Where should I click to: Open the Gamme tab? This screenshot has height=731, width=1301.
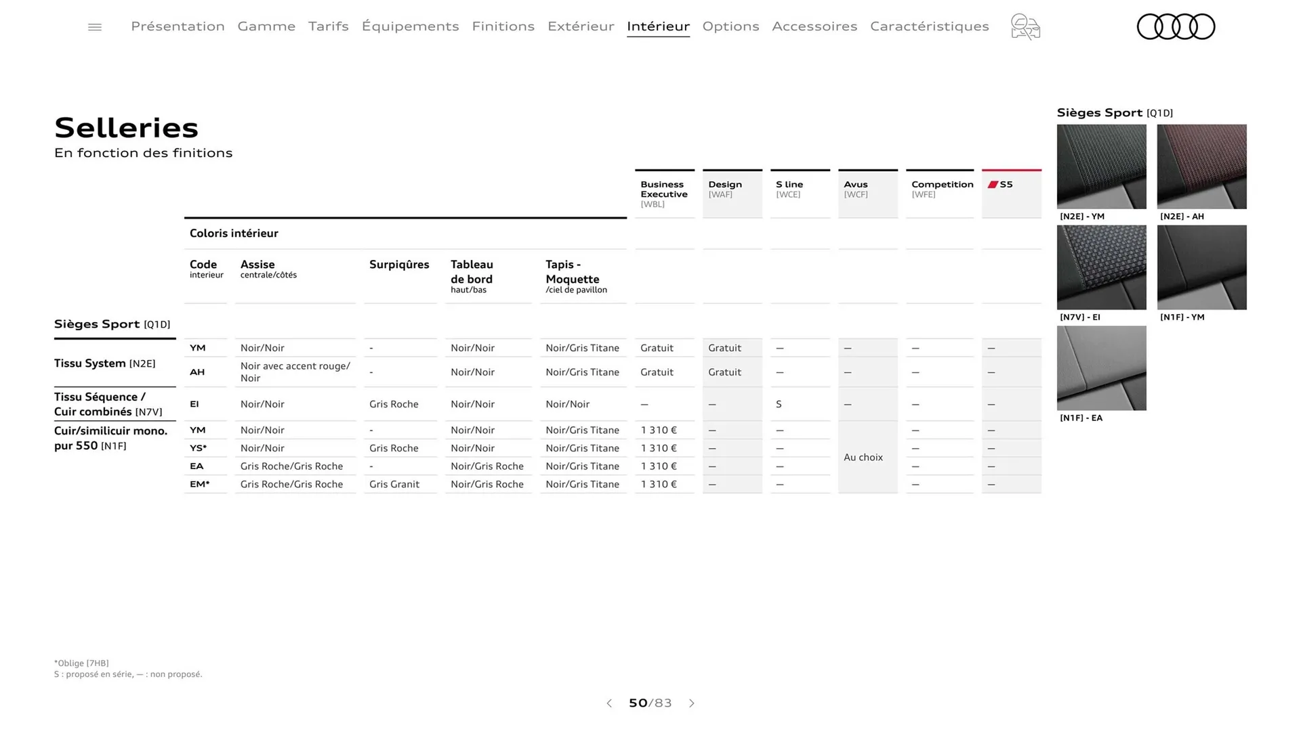click(x=266, y=26)
